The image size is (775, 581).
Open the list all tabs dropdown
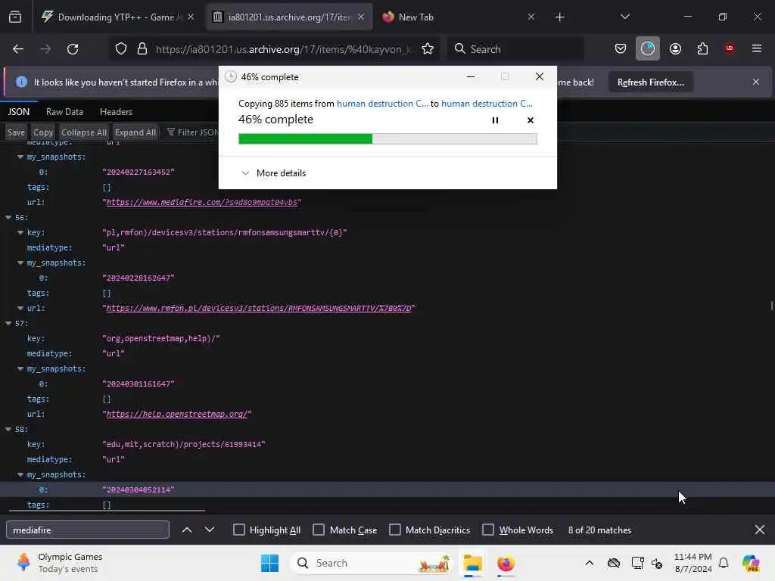pyautogui.click(x=625, y=17)
